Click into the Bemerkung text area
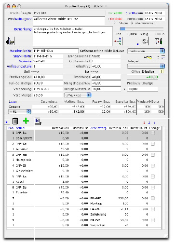 pyautogui.click(x=73, y=37)
